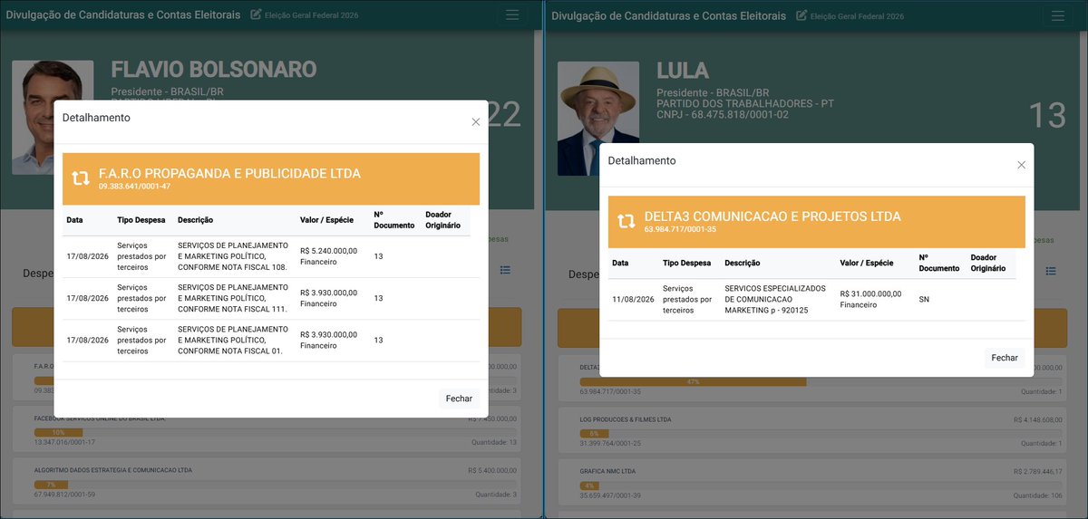
Task: Click ALGORITMO DADOS ESTRATEGIA E COMUNICACAO LTDA
Action: [x=112, y=470]
